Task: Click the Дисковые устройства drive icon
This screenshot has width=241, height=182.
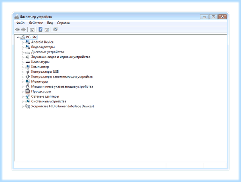Action: [28, 53]
